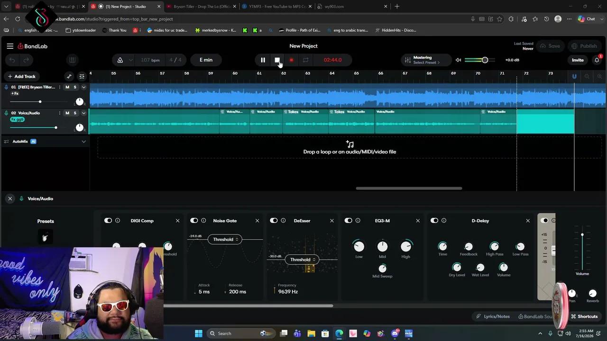
Task: Click the notifications bell icon
Action: tap(597, 60)
